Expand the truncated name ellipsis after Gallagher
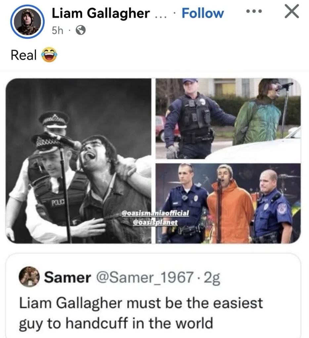The height and width of the screenshot is (338, 309). point(160,17)
